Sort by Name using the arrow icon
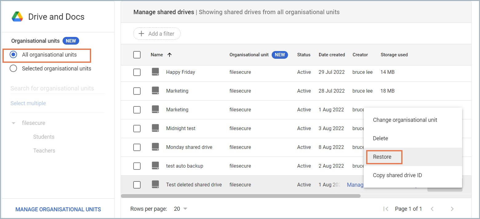The width and height of the screenshot is (480, 219). pyautogui.click(x=170, y=55)
